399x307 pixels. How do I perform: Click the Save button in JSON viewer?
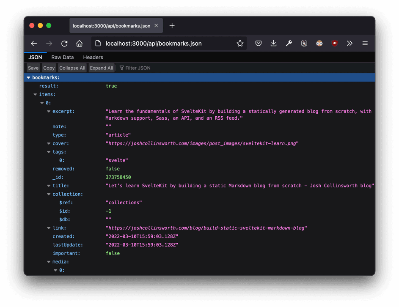33,68
